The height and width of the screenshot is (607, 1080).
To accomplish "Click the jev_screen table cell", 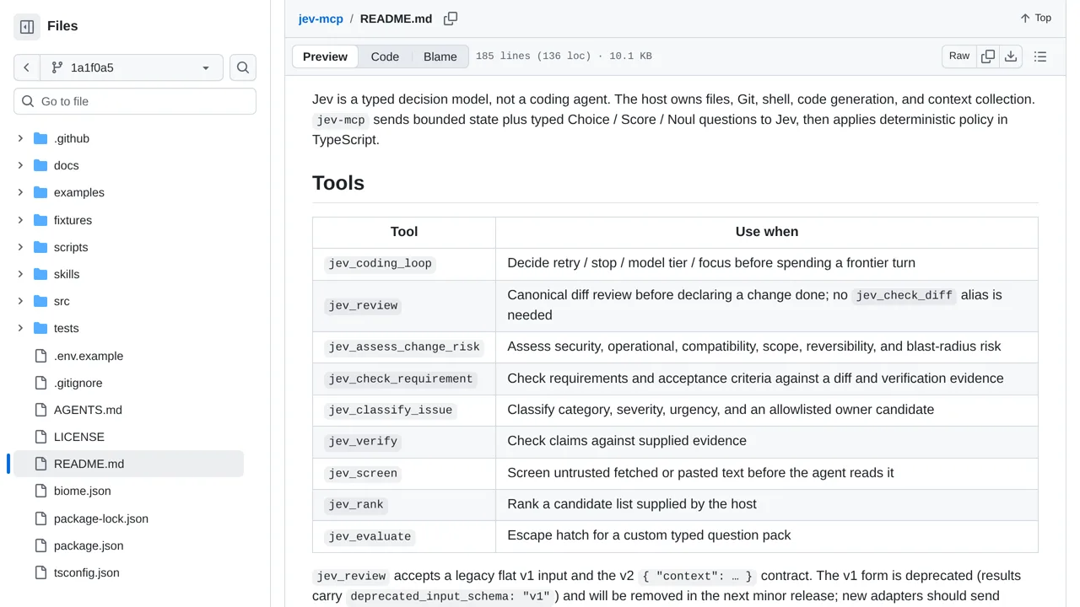I will point(404,474).
